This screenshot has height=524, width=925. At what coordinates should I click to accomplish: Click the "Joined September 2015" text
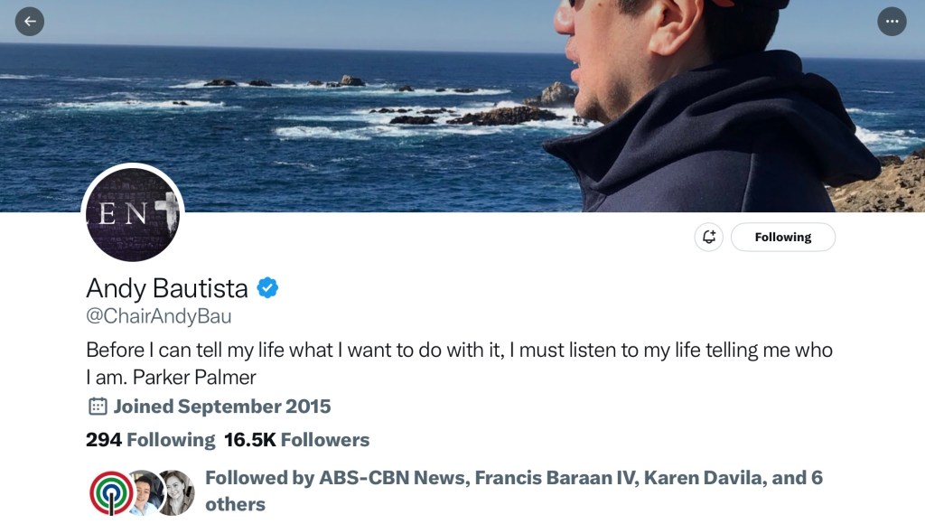tap(221, 407)
